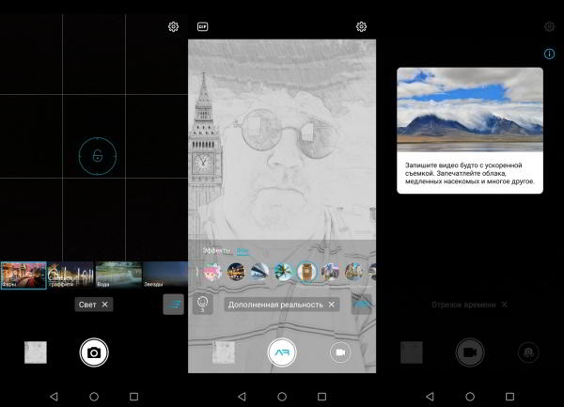Tap the time-lapse video record button

tap(470, 352)
